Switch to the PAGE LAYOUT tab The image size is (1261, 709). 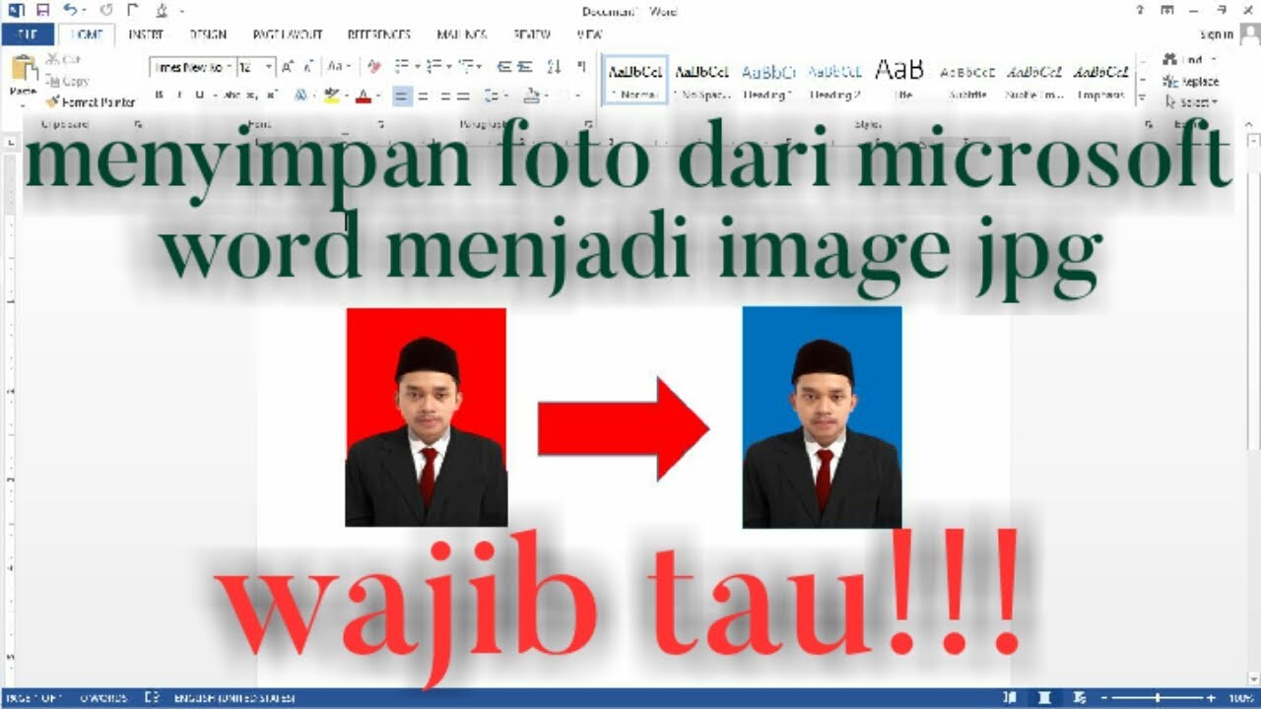point(286,33)
